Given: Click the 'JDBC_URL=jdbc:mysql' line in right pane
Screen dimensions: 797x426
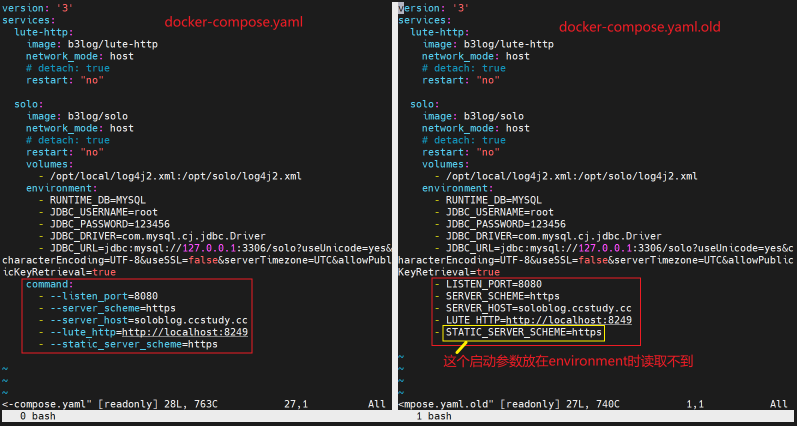Looking at the screenshot, I should 620,248.
